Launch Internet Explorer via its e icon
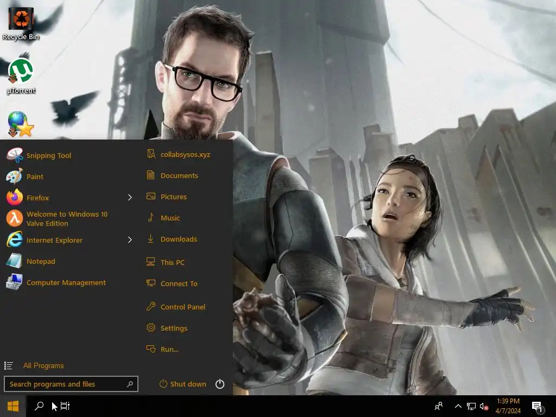The width and height of the screenshot is (556, 417). click(x=15, y=240)
